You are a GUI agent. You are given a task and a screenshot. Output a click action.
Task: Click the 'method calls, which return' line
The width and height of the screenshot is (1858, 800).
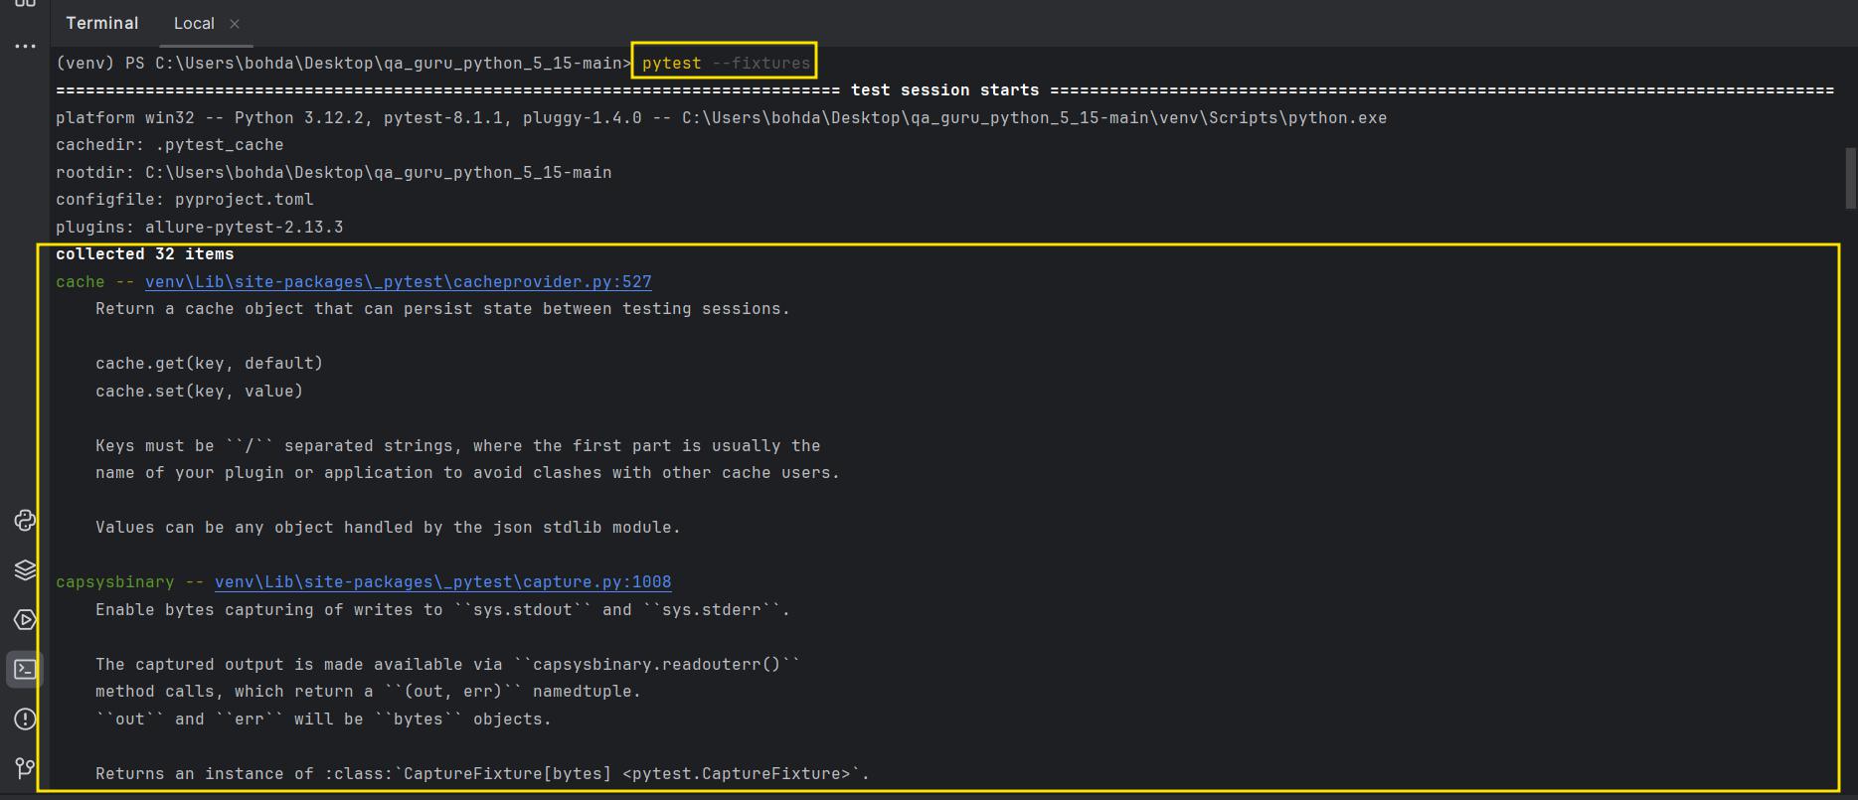(x=368, y=691)
